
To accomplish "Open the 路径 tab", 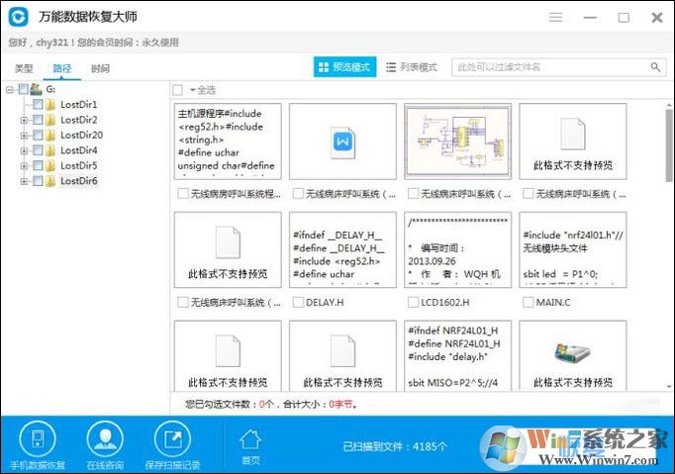I will pos(61,68).
